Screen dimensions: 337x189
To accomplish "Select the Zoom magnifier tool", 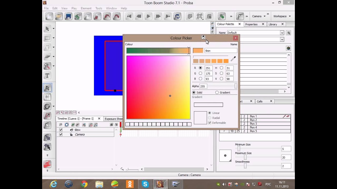I will [47, 66].
